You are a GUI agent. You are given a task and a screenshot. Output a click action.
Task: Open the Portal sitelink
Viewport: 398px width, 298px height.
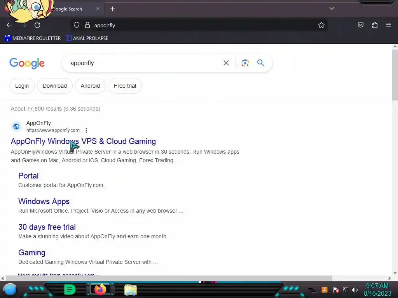pos(28,176)
